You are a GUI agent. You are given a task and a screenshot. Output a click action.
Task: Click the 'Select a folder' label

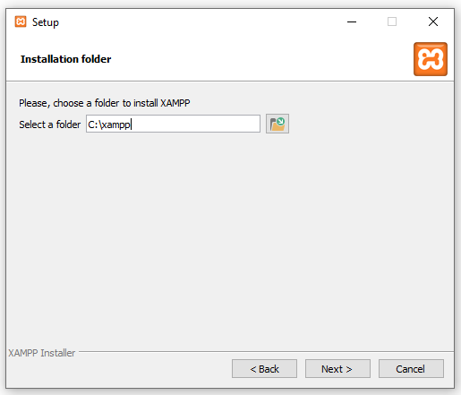50,125
